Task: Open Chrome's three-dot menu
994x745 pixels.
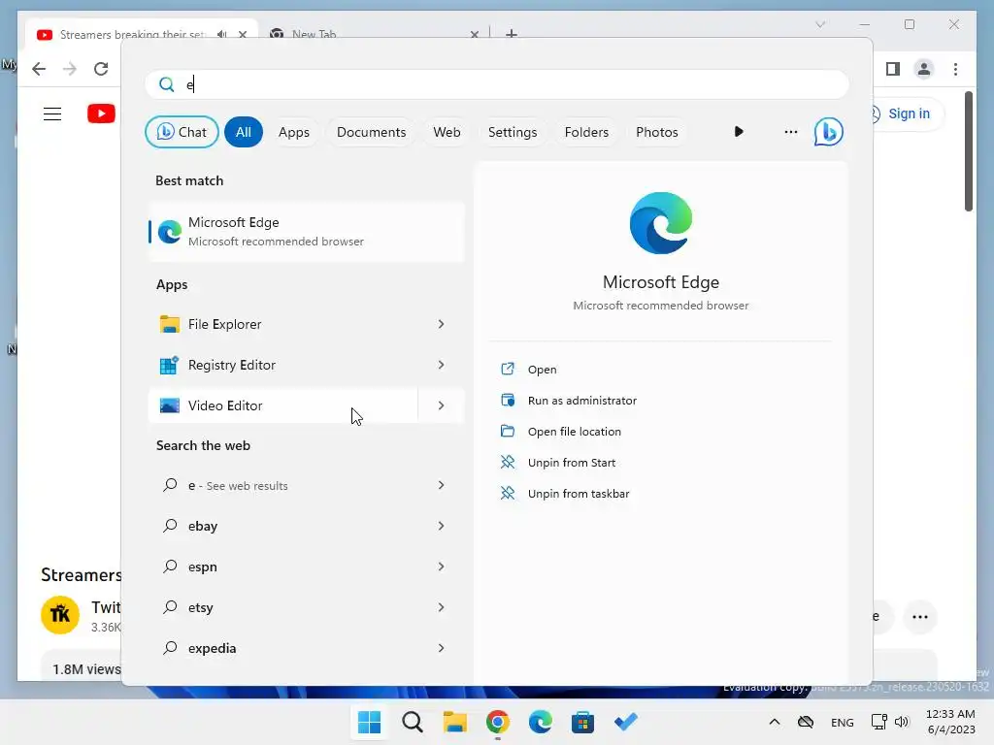Action: (955, 69)
